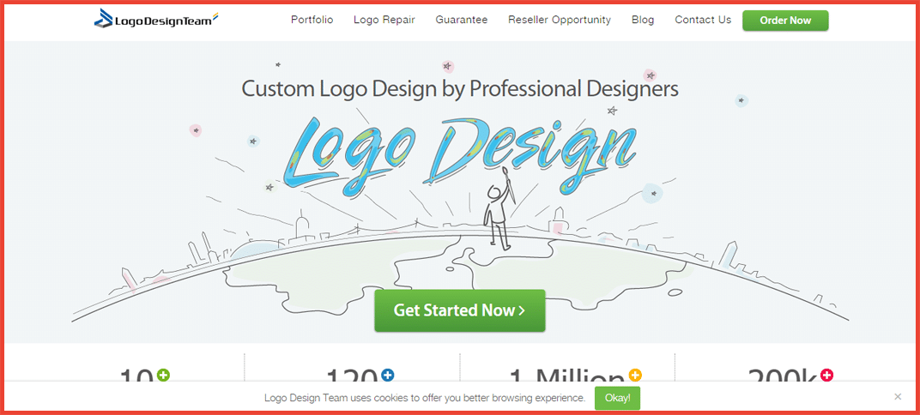The height and width of the screenshot is (415, 920).
Task: Click the green plus icon beside 10
Action: coord(164,376)
